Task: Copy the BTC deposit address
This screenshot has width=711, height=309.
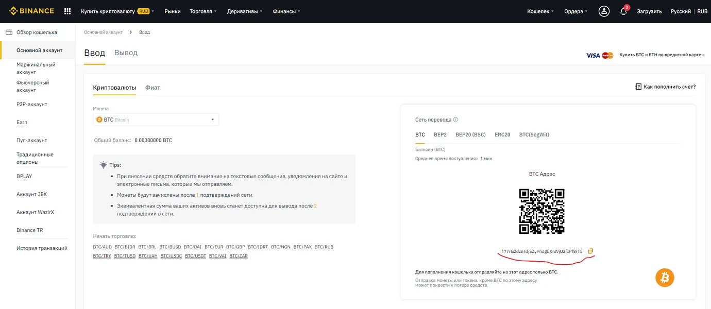Action: click(x=591, y=251)
